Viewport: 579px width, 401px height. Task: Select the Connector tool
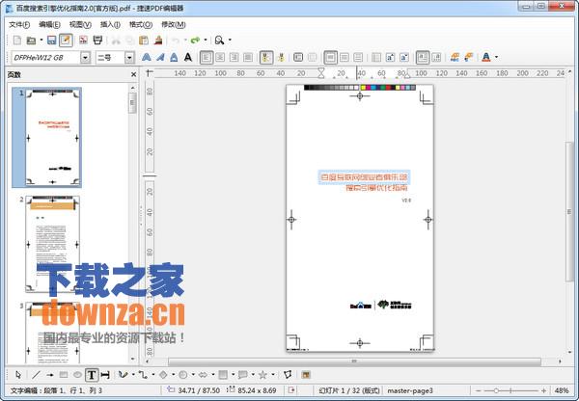click(143, 375)
